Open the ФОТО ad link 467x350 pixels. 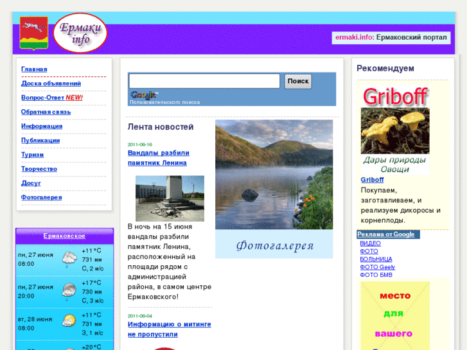[369, 251]
